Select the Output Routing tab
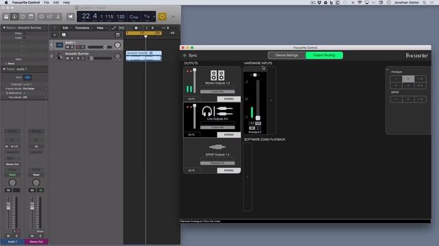Screen dimensions: 439x246 [324, 55]
